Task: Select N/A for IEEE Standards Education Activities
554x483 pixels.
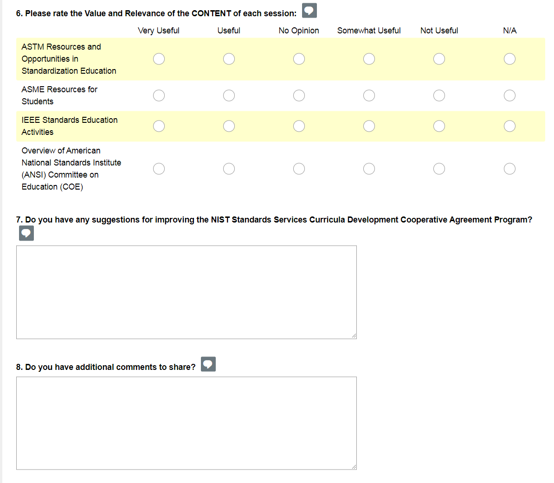Action: 509,126
